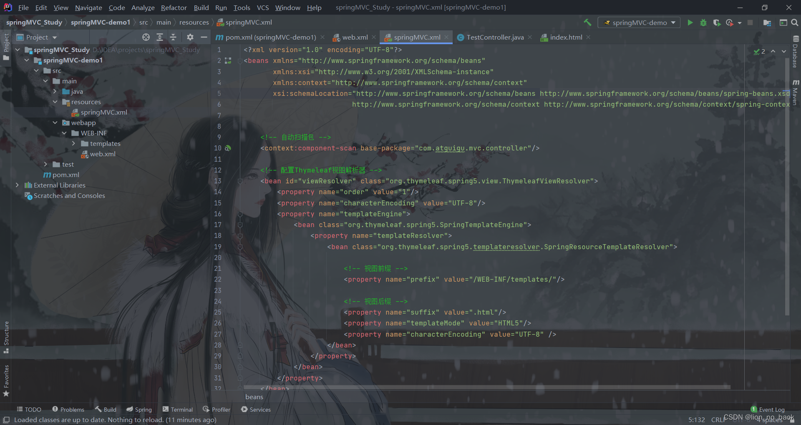The width and height of the screenshot is (801, 425).
Task: Hide the Project tool window
Action: tap(204, 37)
